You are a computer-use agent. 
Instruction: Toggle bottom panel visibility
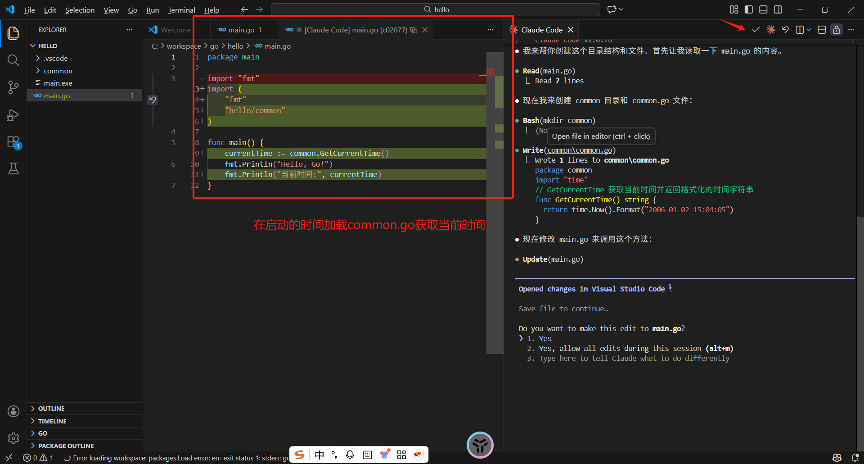click(763, 9)
